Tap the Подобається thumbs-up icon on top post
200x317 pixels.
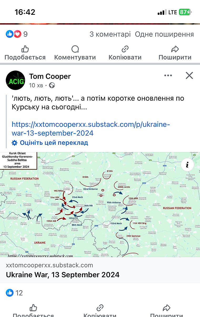tap(25, 49)
